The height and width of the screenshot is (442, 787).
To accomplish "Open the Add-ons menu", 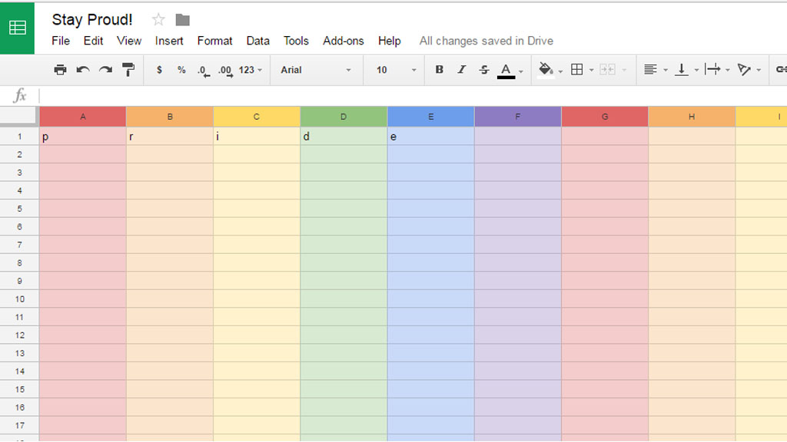I will [344, 41].
